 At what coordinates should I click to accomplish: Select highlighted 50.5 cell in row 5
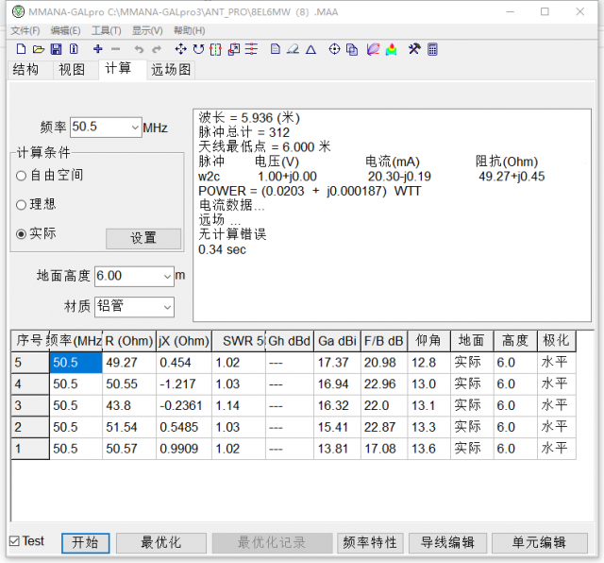click(x=75, y=363)
